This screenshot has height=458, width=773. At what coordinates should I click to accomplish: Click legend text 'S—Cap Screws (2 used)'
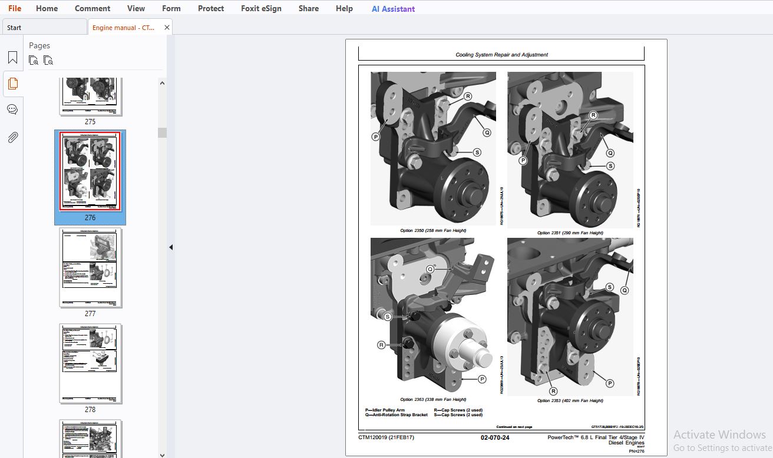tap(458, 415)
